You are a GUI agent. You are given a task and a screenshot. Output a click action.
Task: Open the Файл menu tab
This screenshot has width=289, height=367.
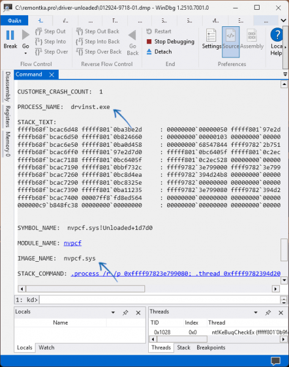click(14, 21)
